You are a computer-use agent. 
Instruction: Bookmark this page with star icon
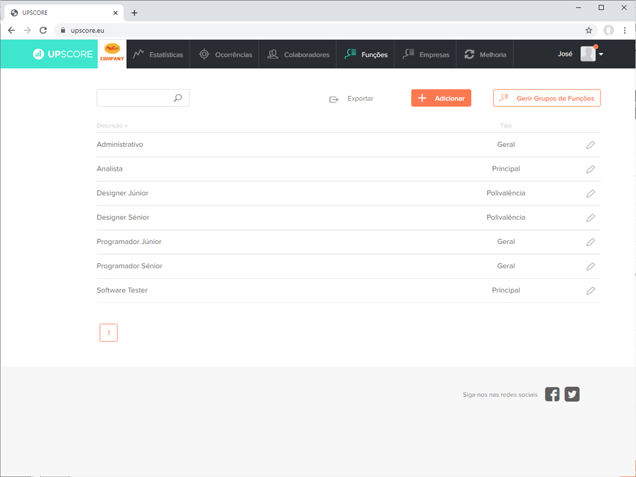[589, 30]
